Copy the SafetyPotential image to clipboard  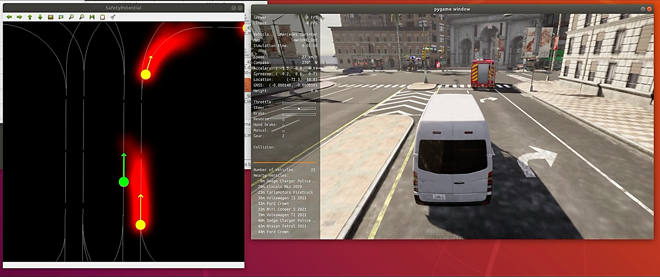pyautogui.click(x=103, y=17)
